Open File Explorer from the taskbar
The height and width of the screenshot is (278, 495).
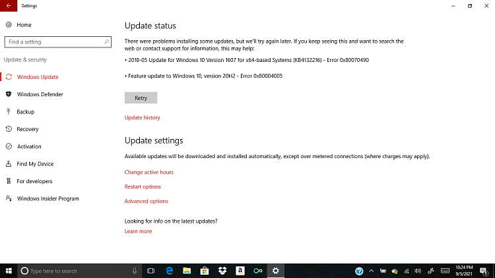click(187, 271)
